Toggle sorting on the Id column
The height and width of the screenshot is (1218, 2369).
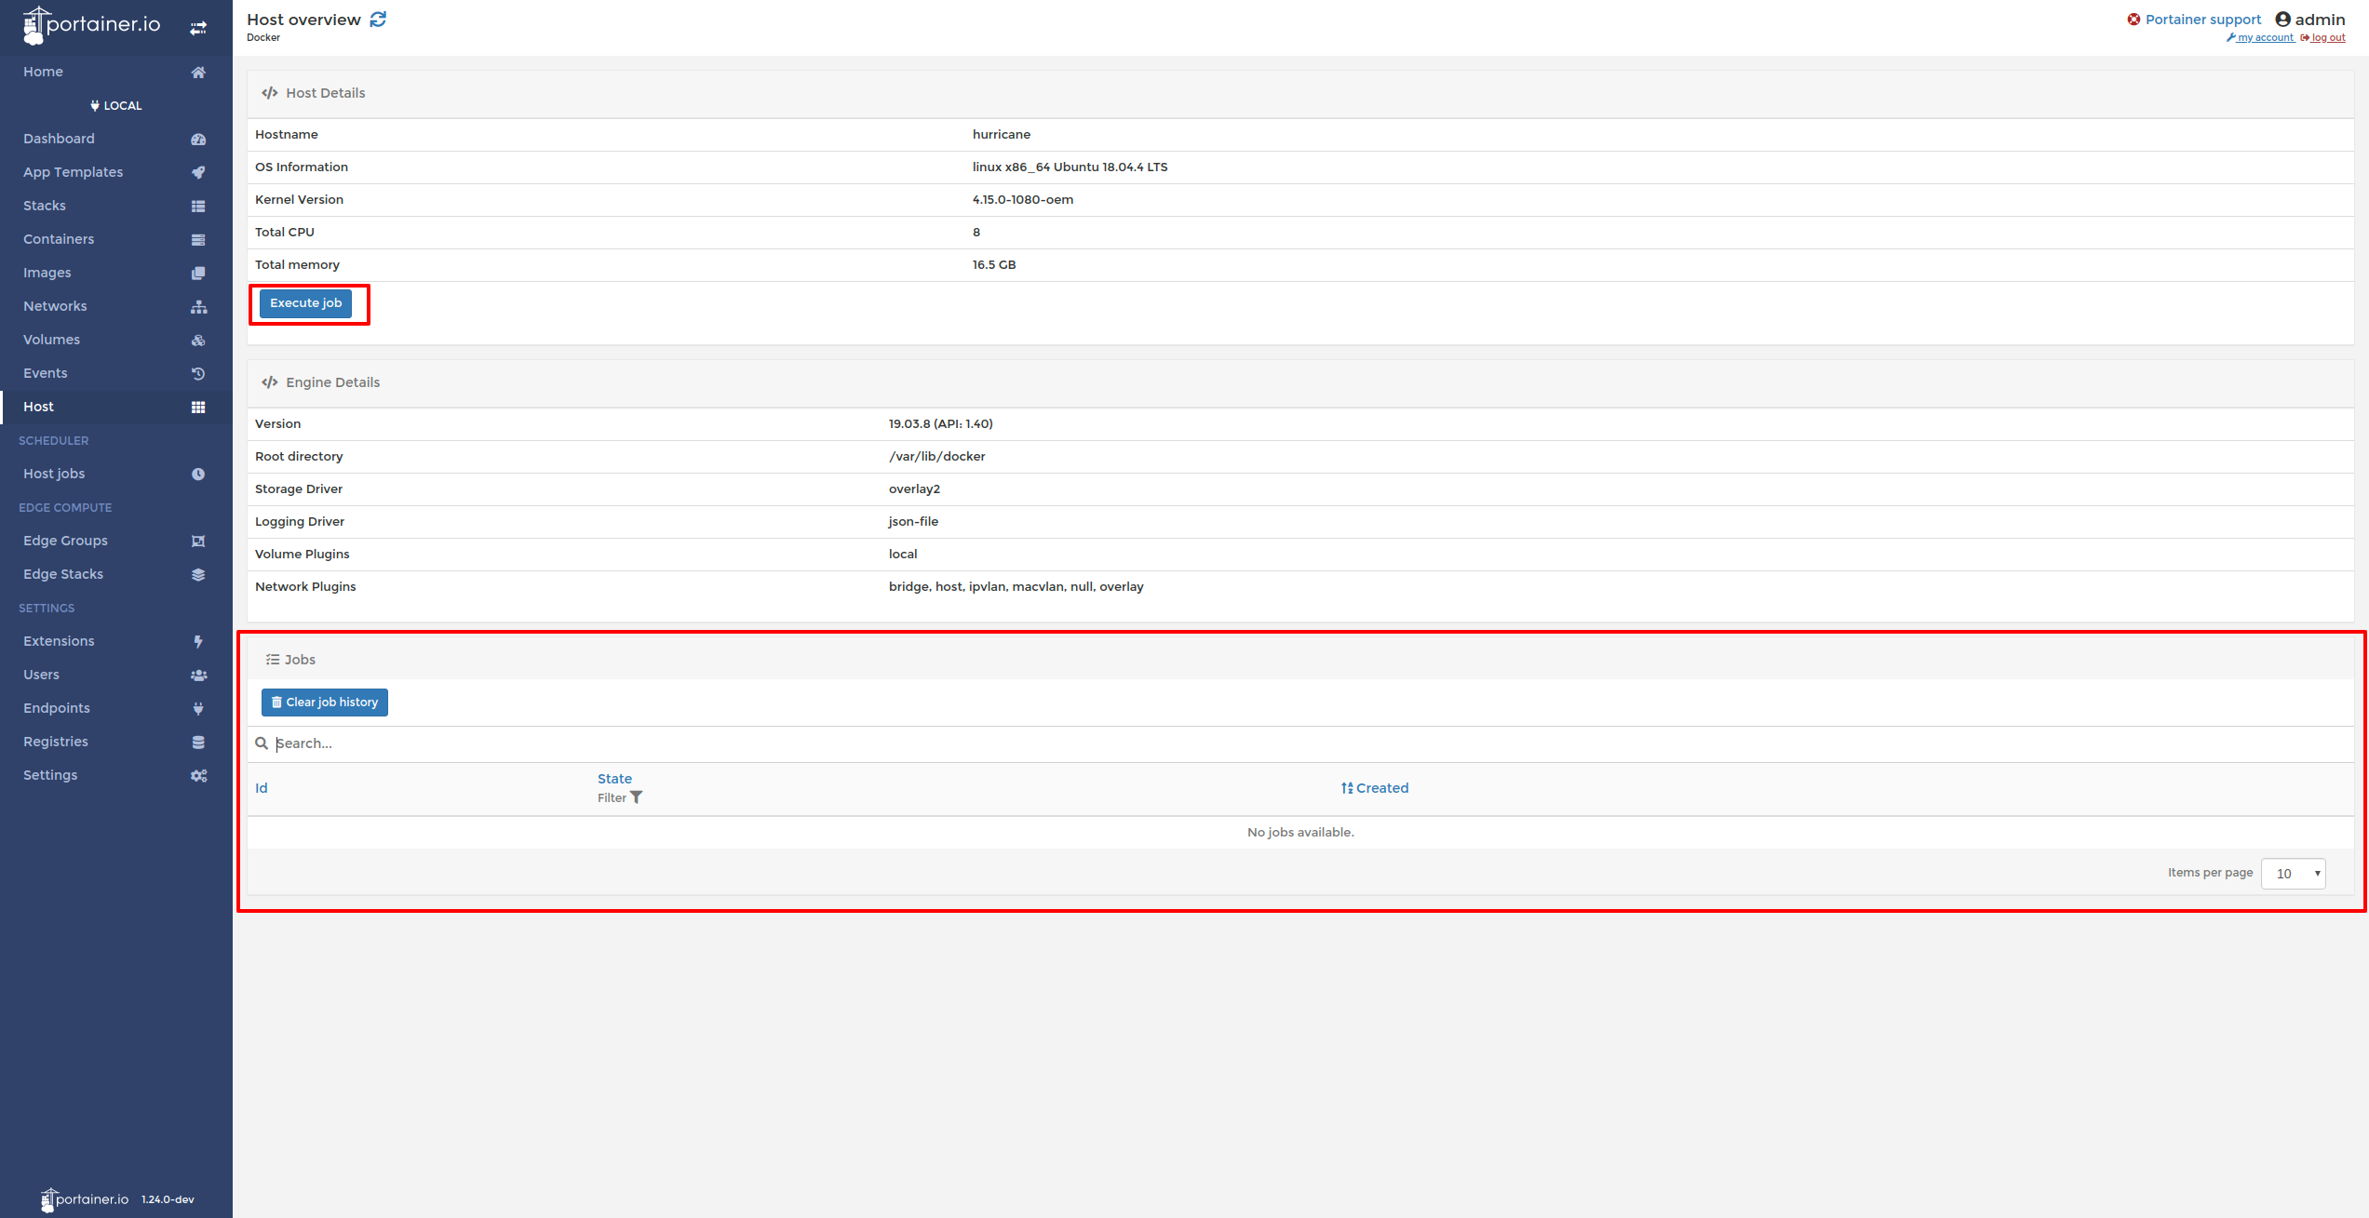coord(262,787)
